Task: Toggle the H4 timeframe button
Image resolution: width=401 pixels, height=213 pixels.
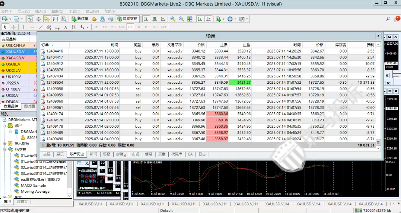Action: click(138, 27)
